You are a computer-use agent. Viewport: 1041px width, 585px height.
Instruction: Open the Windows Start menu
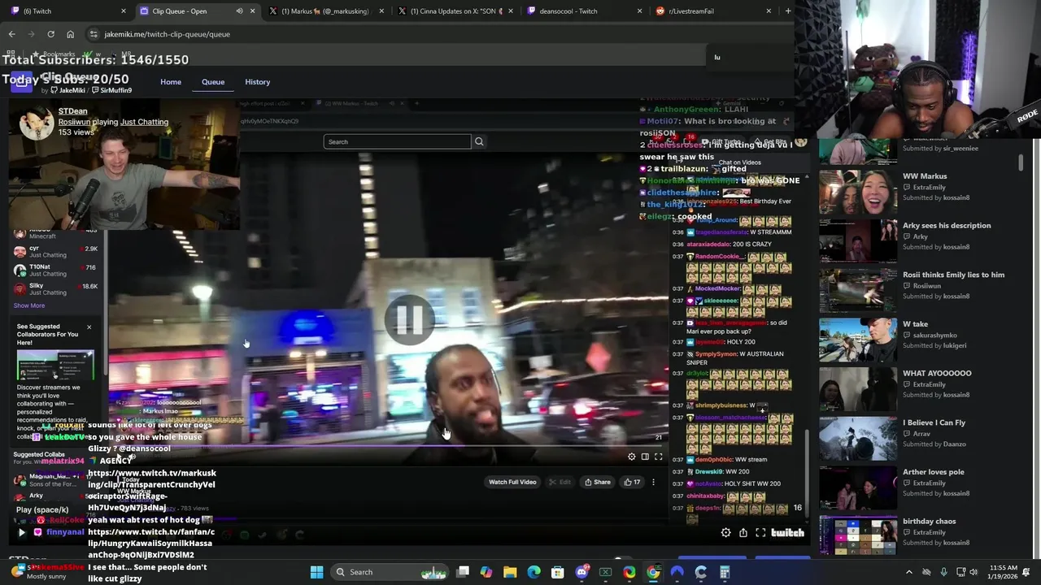coord(316,572)
